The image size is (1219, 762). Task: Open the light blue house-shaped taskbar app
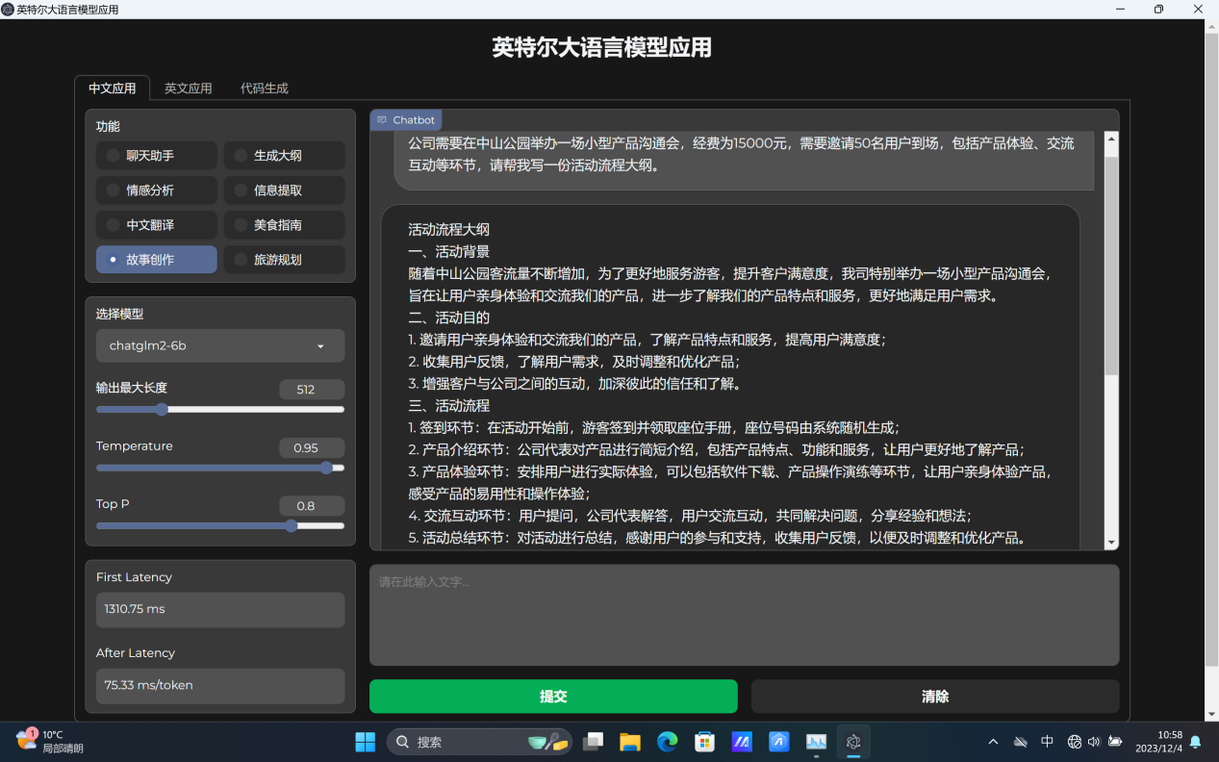[778, 742]
